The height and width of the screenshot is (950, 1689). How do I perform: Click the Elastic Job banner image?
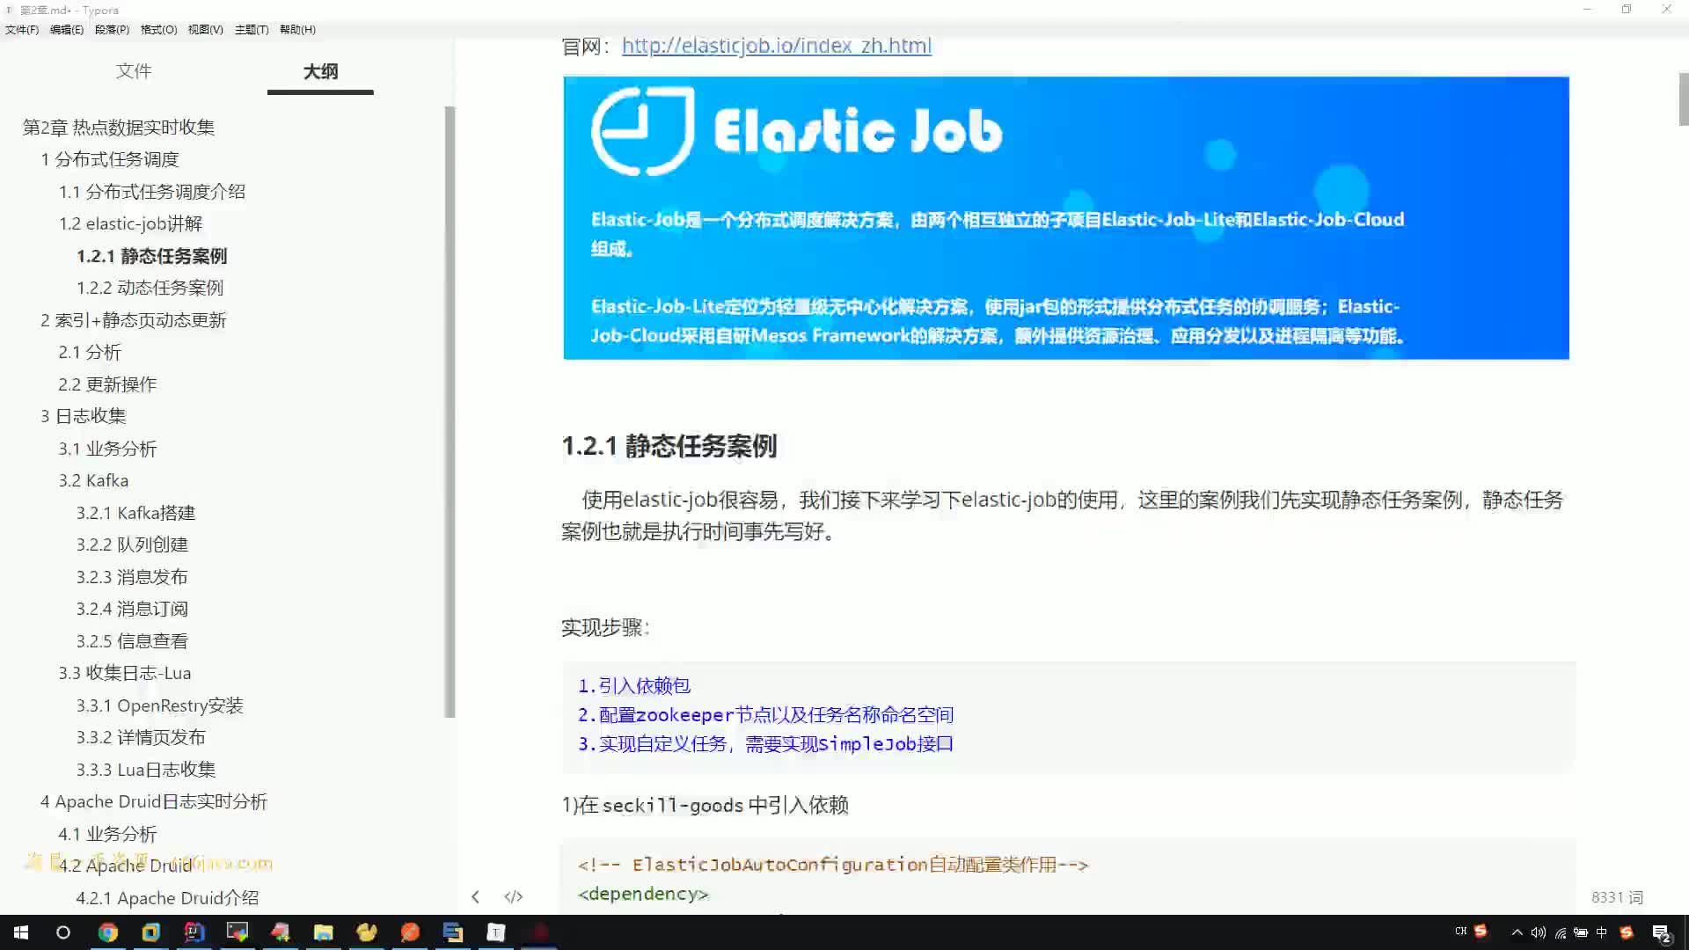coord(1066,217)
